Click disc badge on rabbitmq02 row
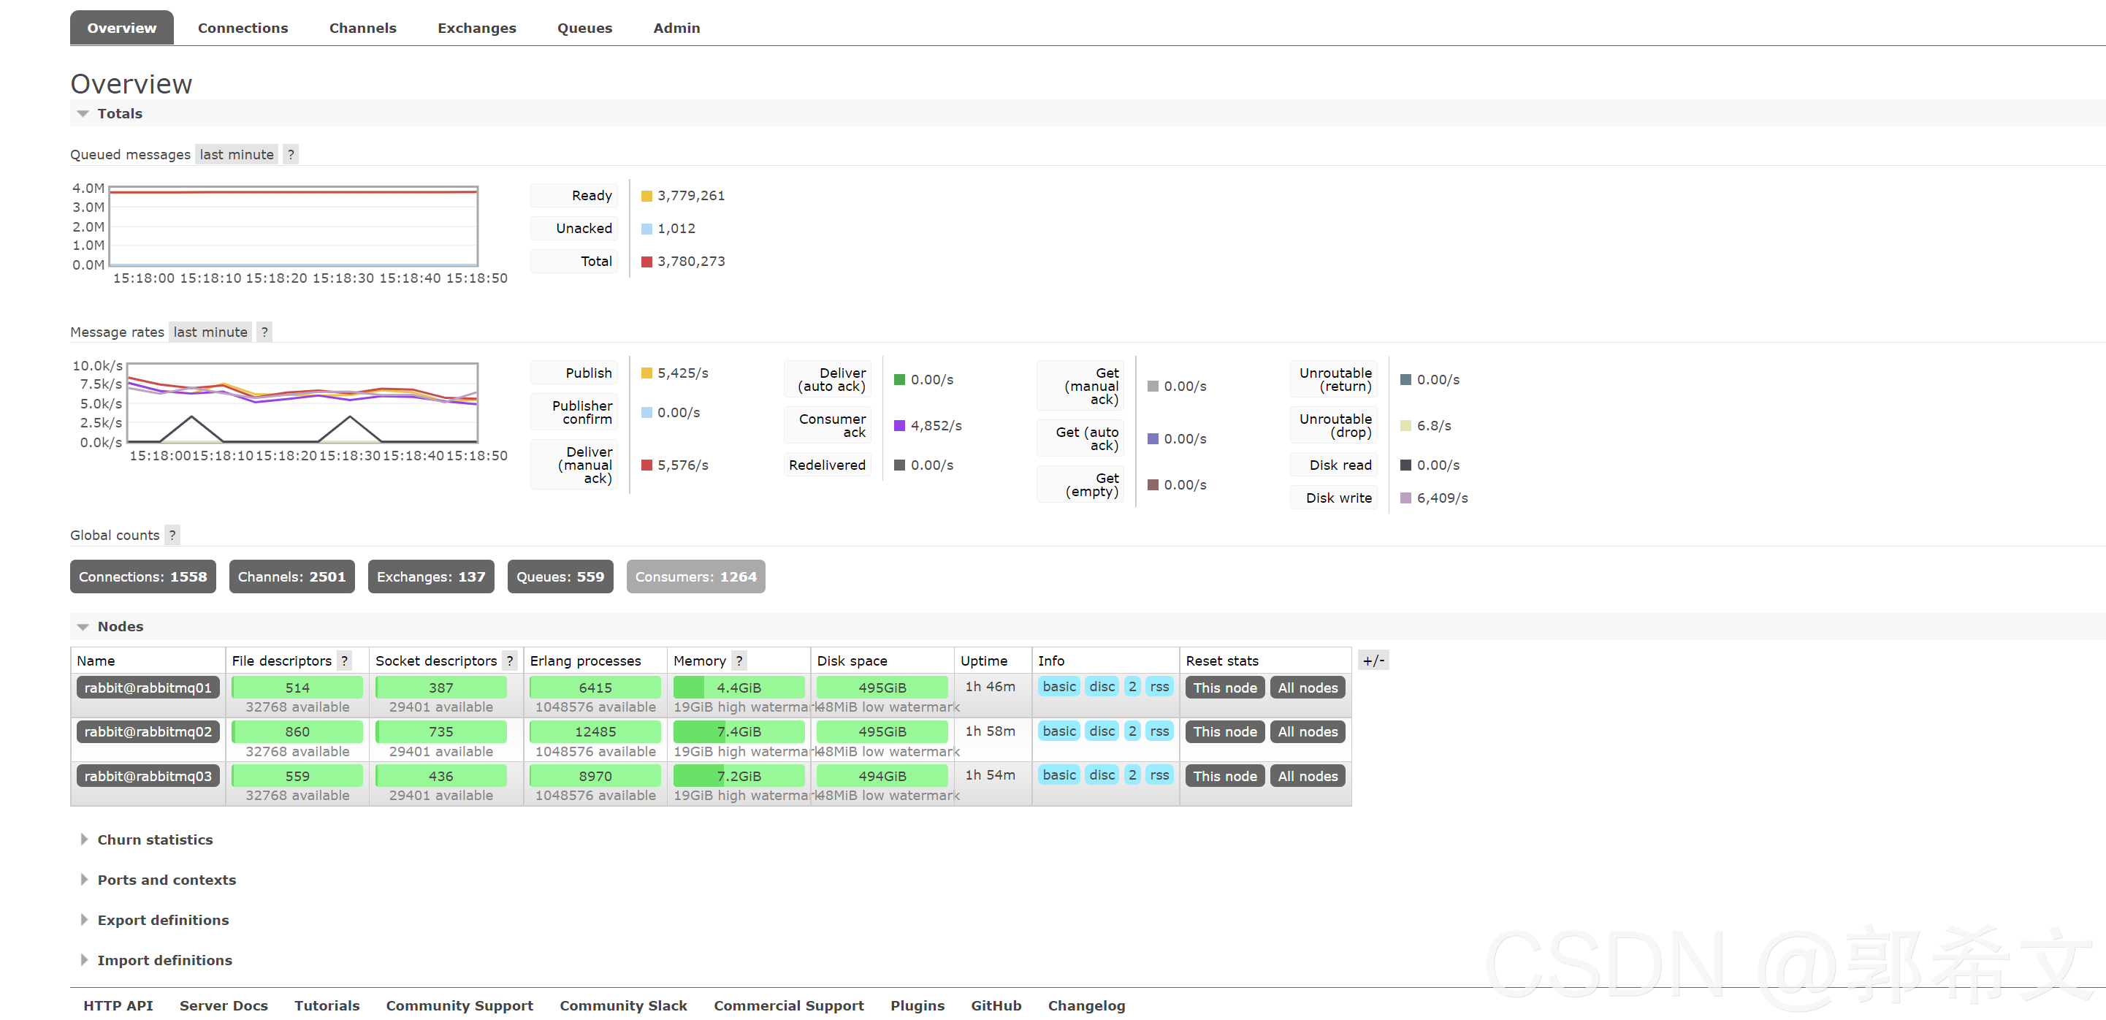The image size is (2106, 1020). pos(1102,731)
